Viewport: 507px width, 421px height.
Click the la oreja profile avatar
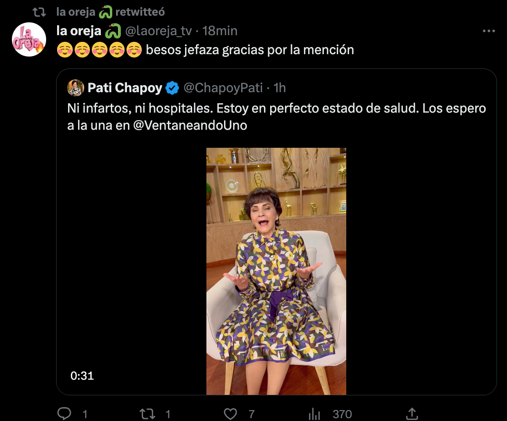click(x=29, y=39)
